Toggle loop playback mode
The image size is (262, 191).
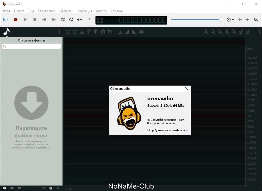(x=63, y=20)
